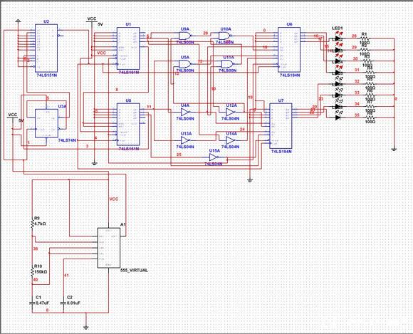Viewport: 413px width, 334px height.
Task: Select the U11A NAND gate
Action: click(228, 64)
